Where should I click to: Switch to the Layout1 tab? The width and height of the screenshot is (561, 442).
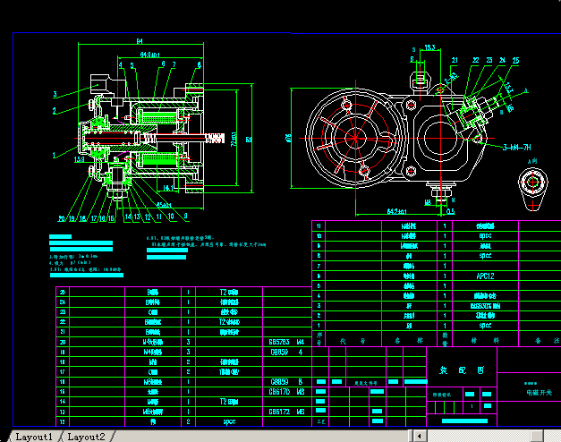pos(33,437)
